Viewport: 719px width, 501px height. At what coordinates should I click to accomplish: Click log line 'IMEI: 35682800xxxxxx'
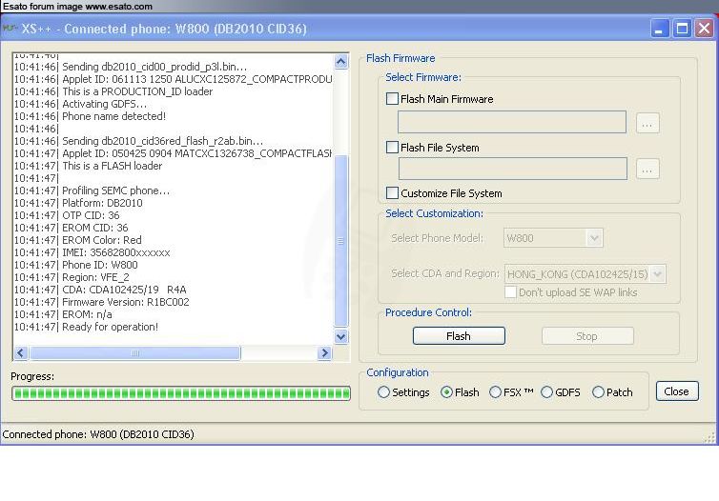[x=116, y=252]
